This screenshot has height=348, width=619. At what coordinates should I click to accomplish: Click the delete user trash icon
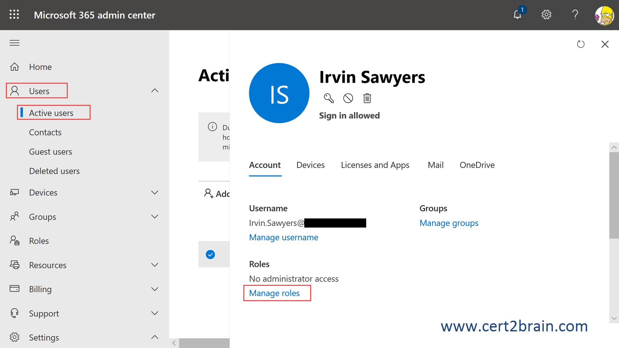pos(367,98)
